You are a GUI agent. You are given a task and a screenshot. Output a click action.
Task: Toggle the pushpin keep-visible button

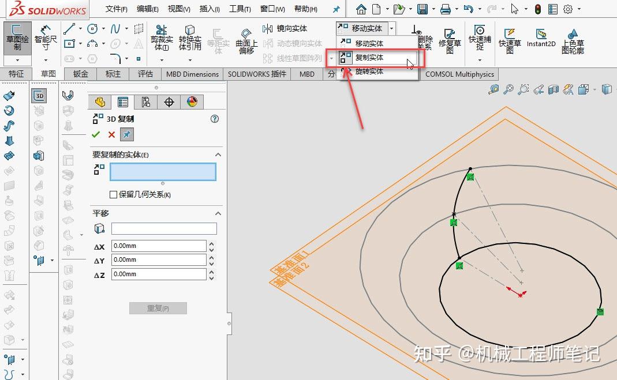pos(127,134)
